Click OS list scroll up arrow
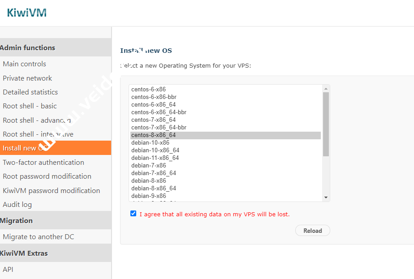The width and height of the screenshot is (414, 279). click(326, 89)
